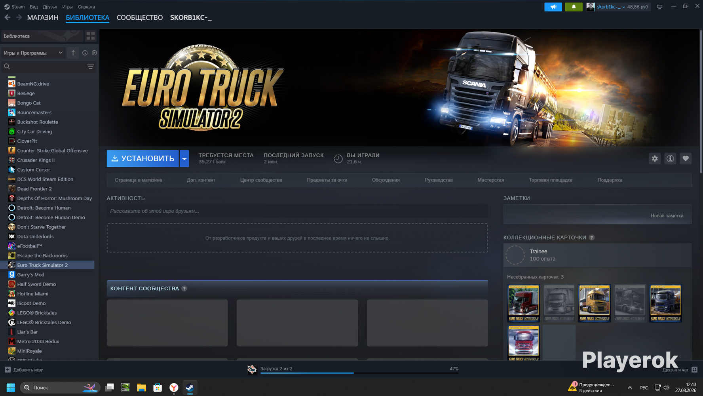Open the Windows Start menu

[11, 387]
